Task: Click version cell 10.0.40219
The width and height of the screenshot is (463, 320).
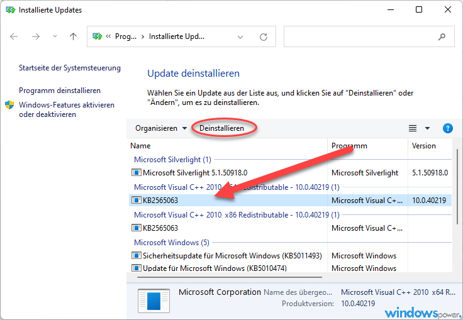Action: [429, 201]
